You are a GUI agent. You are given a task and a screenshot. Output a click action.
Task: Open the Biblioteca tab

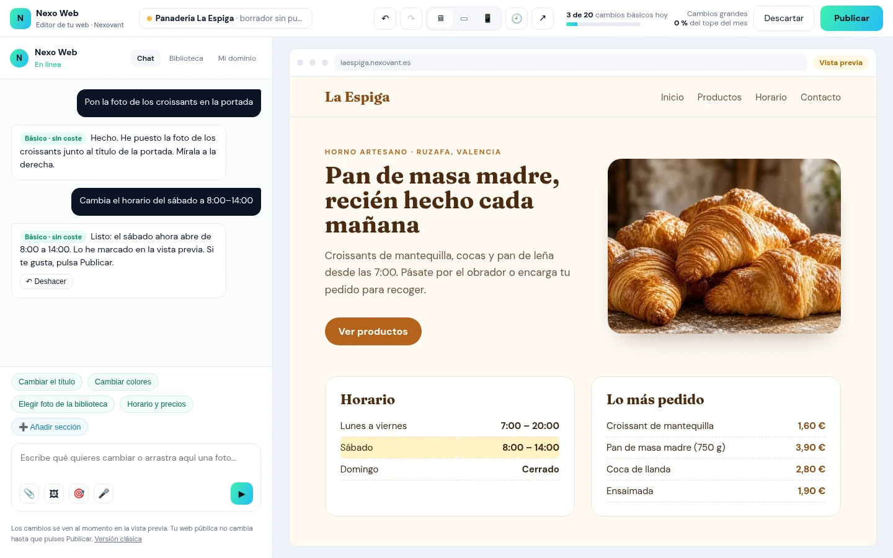click(186, 58)
